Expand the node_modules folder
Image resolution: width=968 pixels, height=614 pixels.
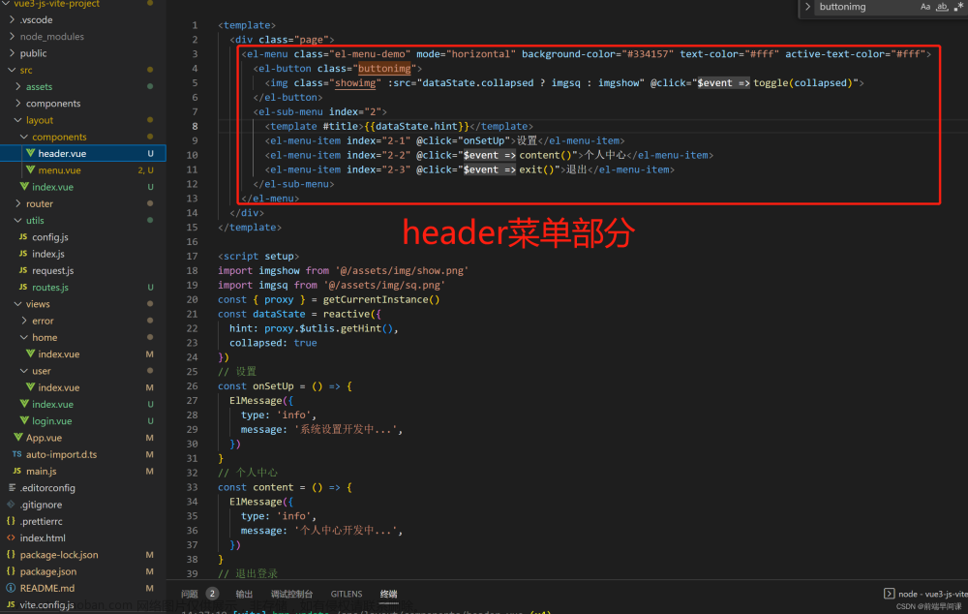pyautogui.click(x=12, y=37)
